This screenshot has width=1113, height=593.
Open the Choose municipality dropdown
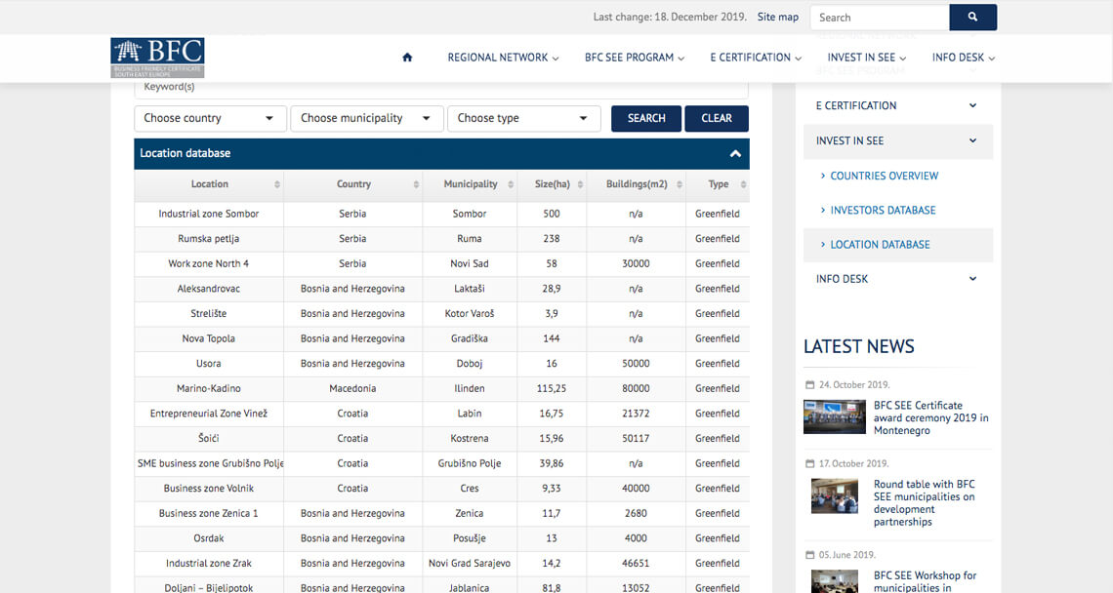[367, 118]
